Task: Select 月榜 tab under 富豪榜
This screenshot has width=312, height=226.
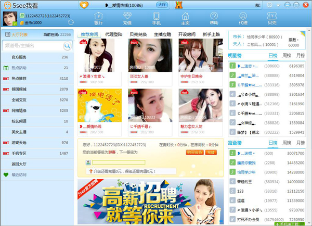Action: (x=300, y=143)
